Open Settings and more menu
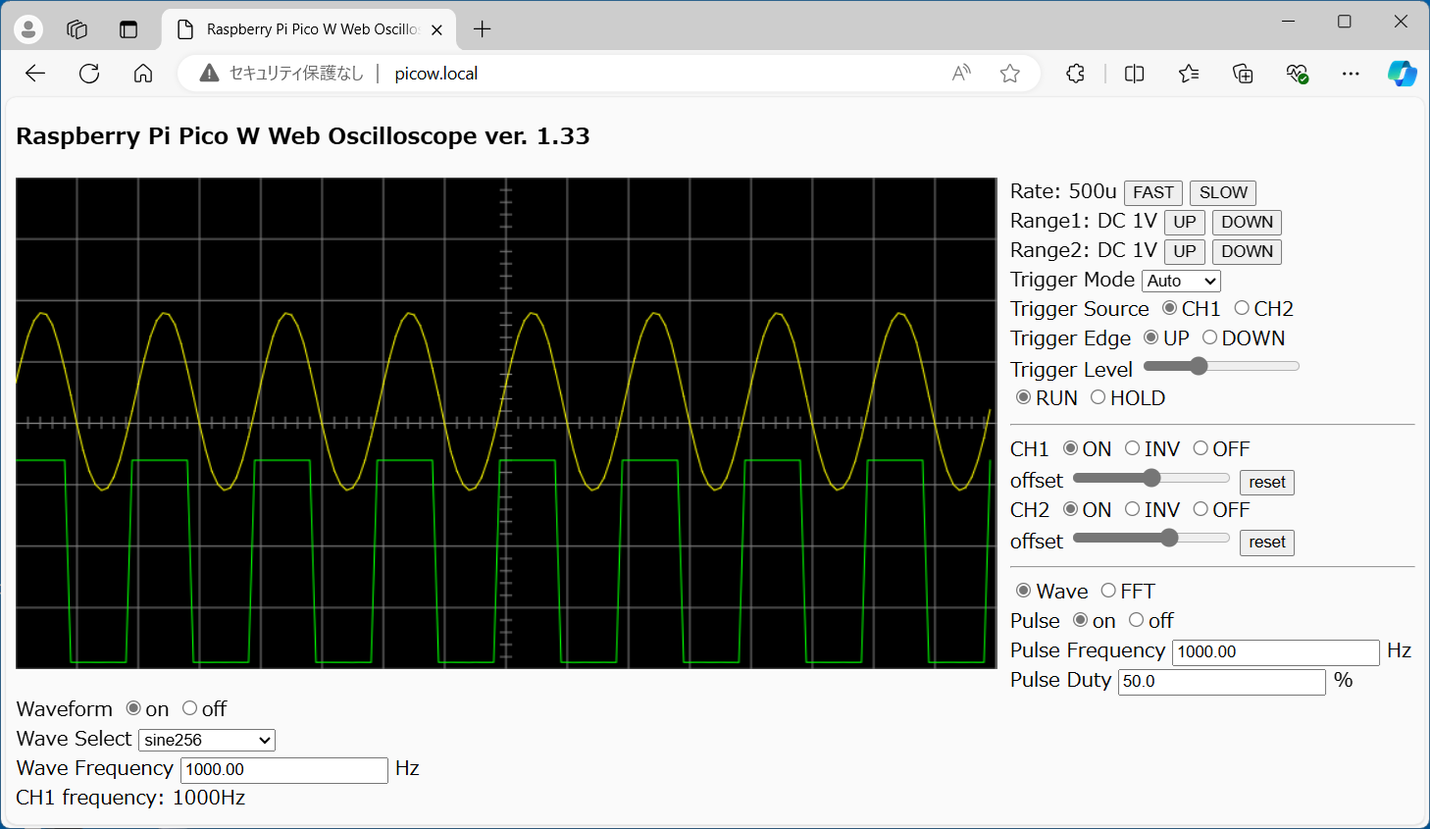Screen dimensions: 1430x829 pos(1351,74)
